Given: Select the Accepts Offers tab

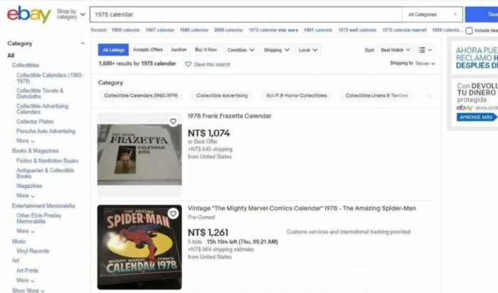Looking at the screenshot, I should pos(148,50).
